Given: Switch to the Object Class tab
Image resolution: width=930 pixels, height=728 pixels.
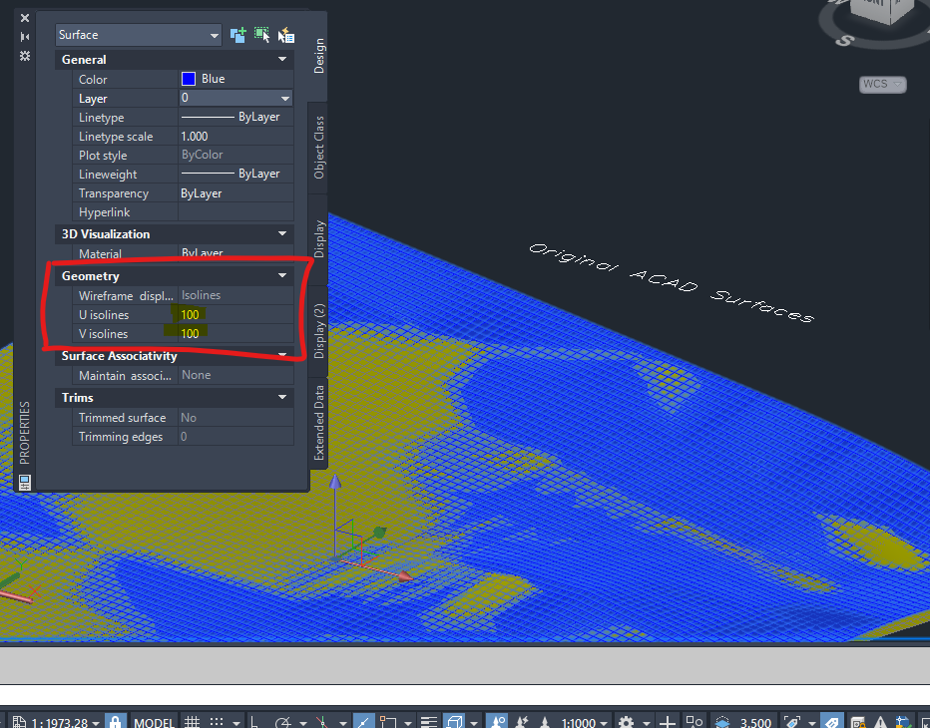Looking at the screenshot, I should tap(319, 148).
